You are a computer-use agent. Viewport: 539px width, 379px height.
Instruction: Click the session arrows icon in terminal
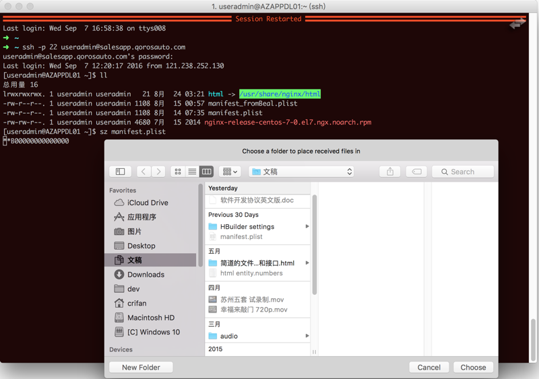(x=517, y=24)
